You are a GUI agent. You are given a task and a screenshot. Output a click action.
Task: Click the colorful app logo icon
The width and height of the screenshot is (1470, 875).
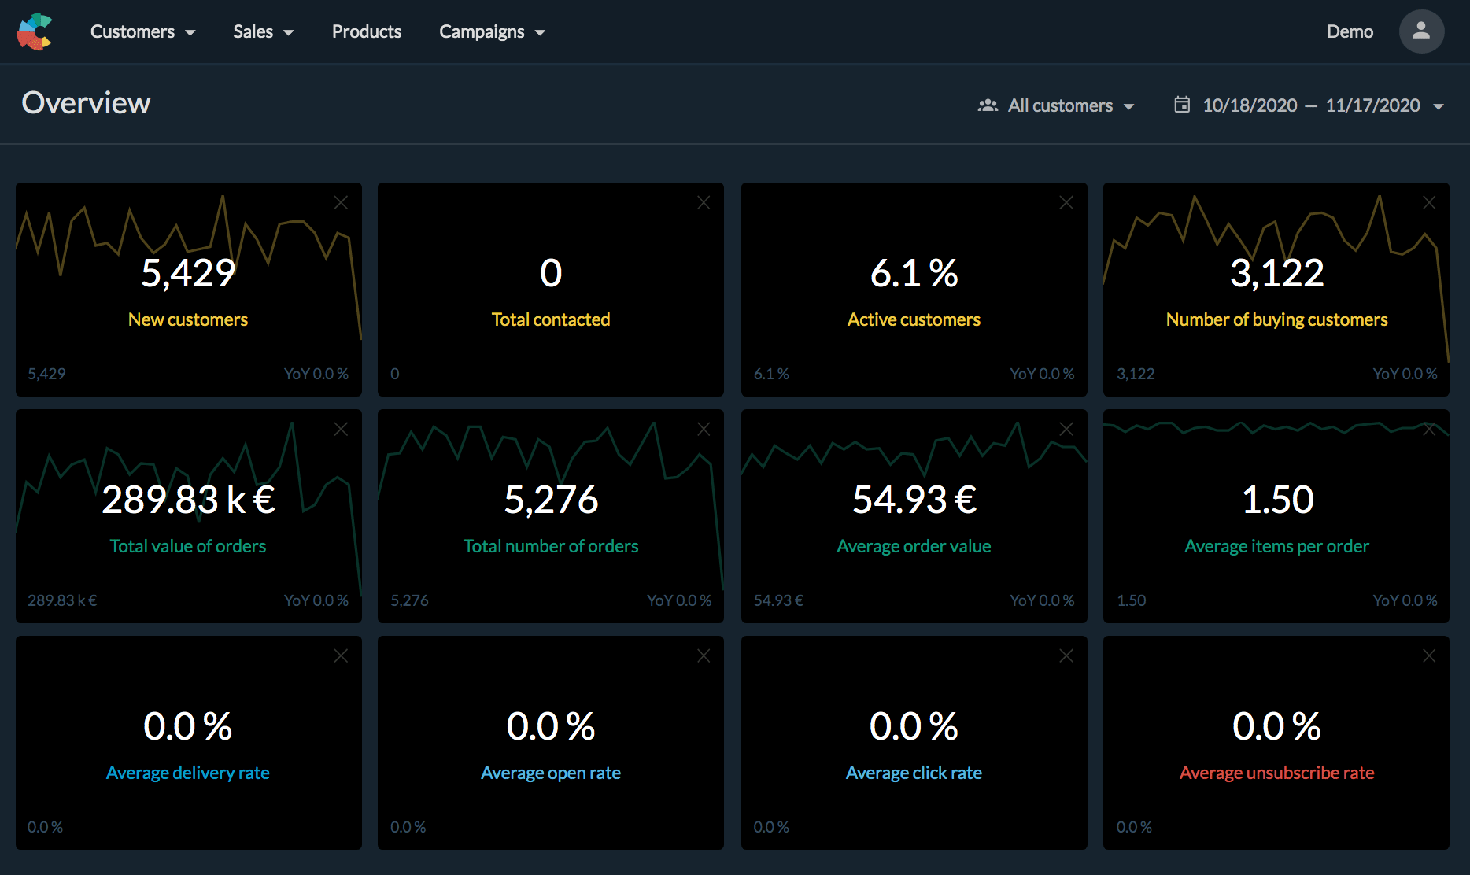click(x=35, y=31)
